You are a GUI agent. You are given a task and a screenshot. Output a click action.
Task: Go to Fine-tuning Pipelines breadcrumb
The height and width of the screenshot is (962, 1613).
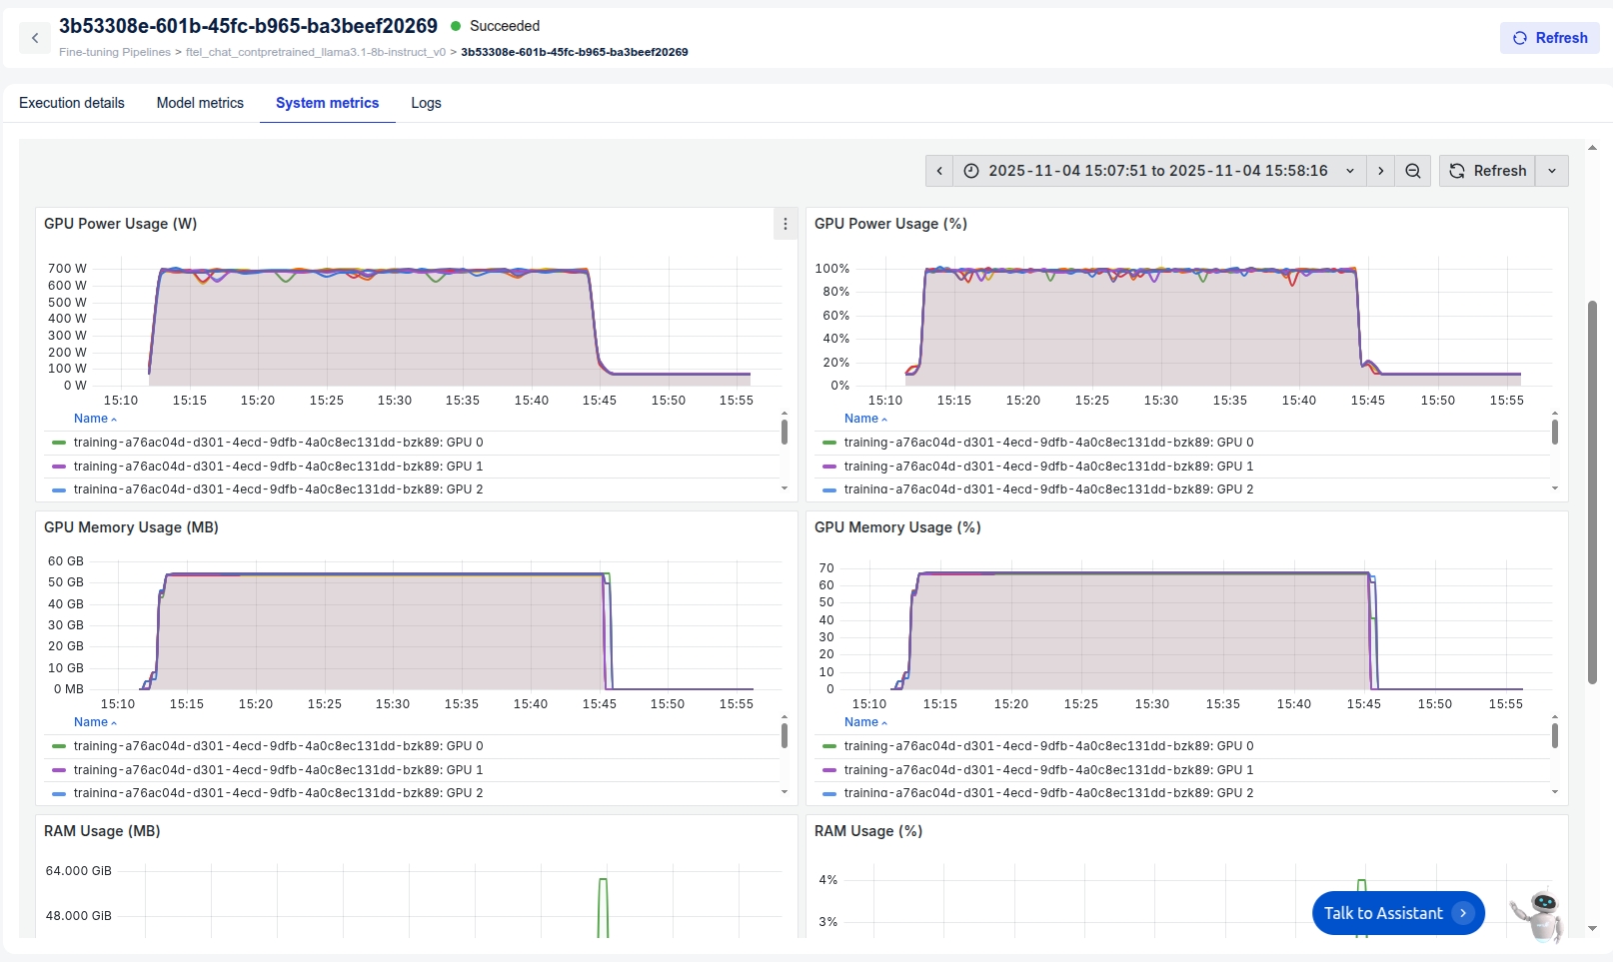point(115,52)
